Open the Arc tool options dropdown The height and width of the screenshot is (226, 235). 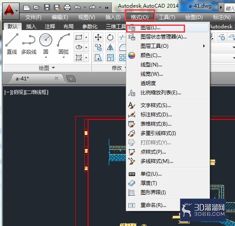pos(64,58)
